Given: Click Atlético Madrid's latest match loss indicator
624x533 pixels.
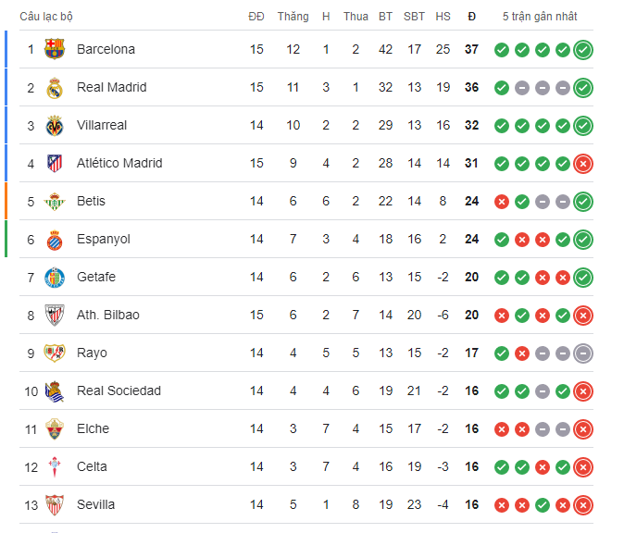Looking at the screenshot, I should pos(583,164).
